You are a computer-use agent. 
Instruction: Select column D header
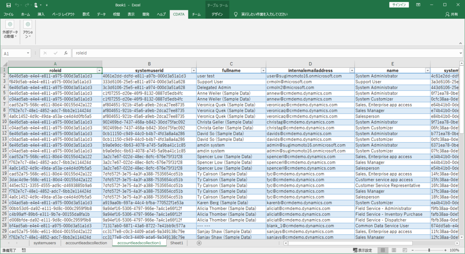310,64
